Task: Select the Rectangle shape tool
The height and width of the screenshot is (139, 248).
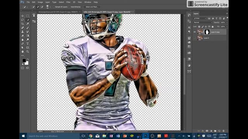Action: 28,47
